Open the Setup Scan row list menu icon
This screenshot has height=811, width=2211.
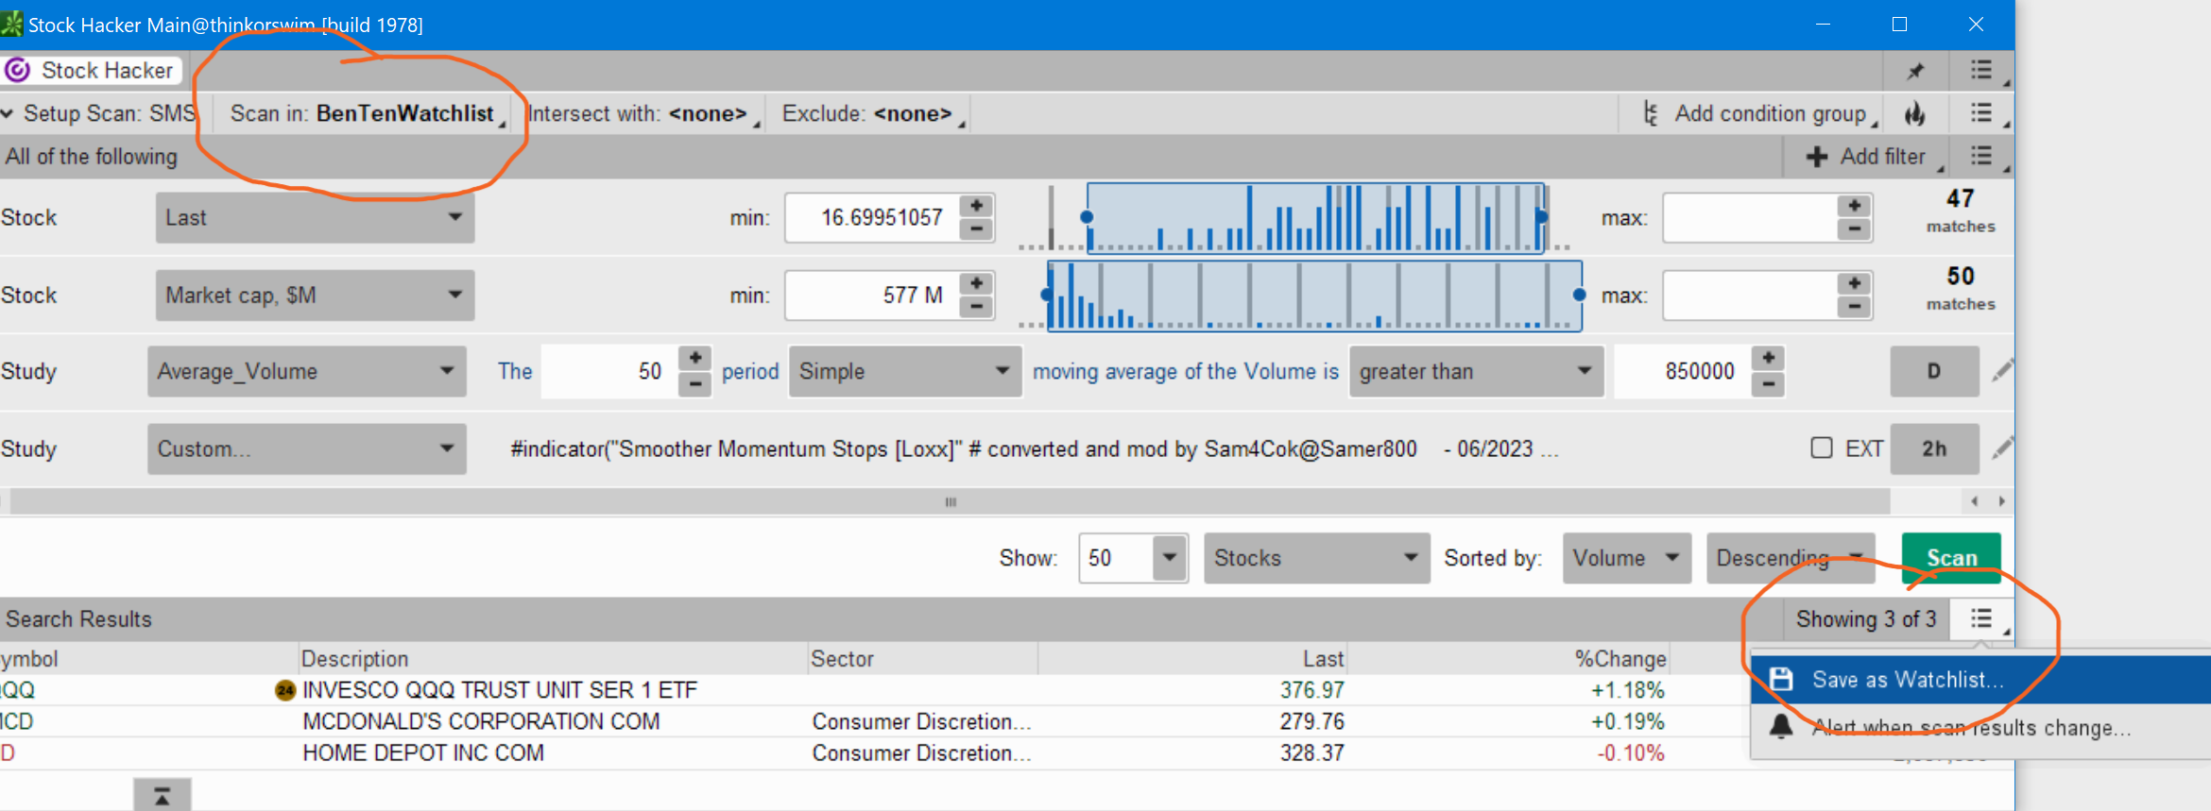pos(1982,114)
